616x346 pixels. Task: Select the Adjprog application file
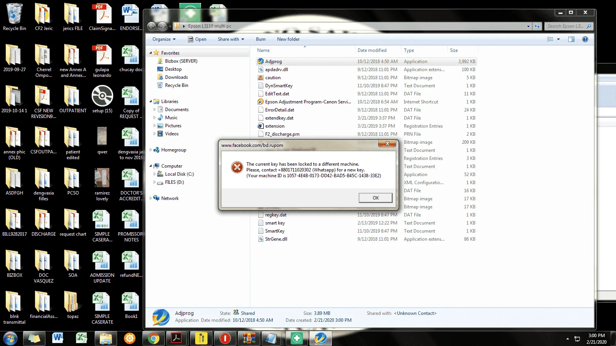pyautogui.click(x=367, y=62)
